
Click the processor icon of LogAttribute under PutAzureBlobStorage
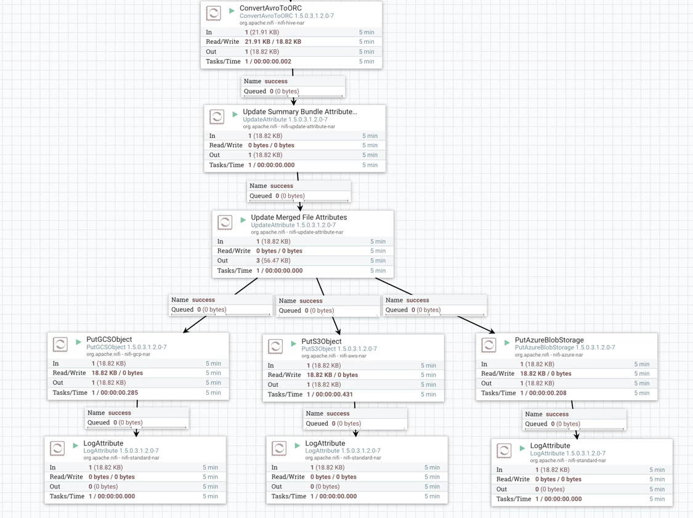coord(505,451)
